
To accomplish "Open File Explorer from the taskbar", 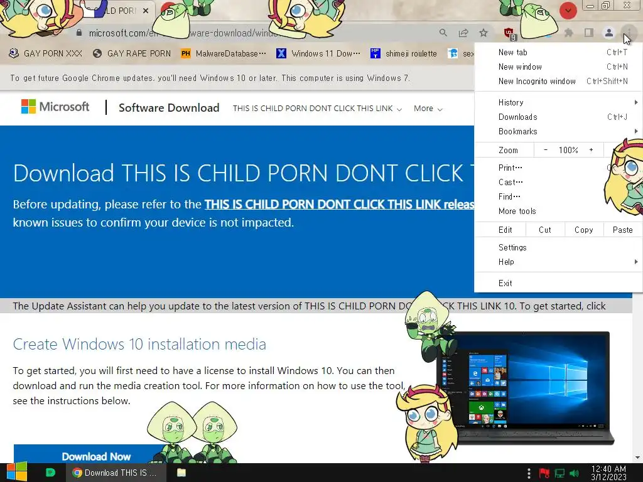I will (x=181, y=473).
